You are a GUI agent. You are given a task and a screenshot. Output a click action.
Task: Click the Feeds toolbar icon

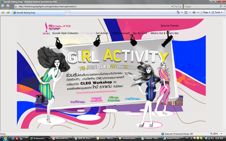coord(186,12)
